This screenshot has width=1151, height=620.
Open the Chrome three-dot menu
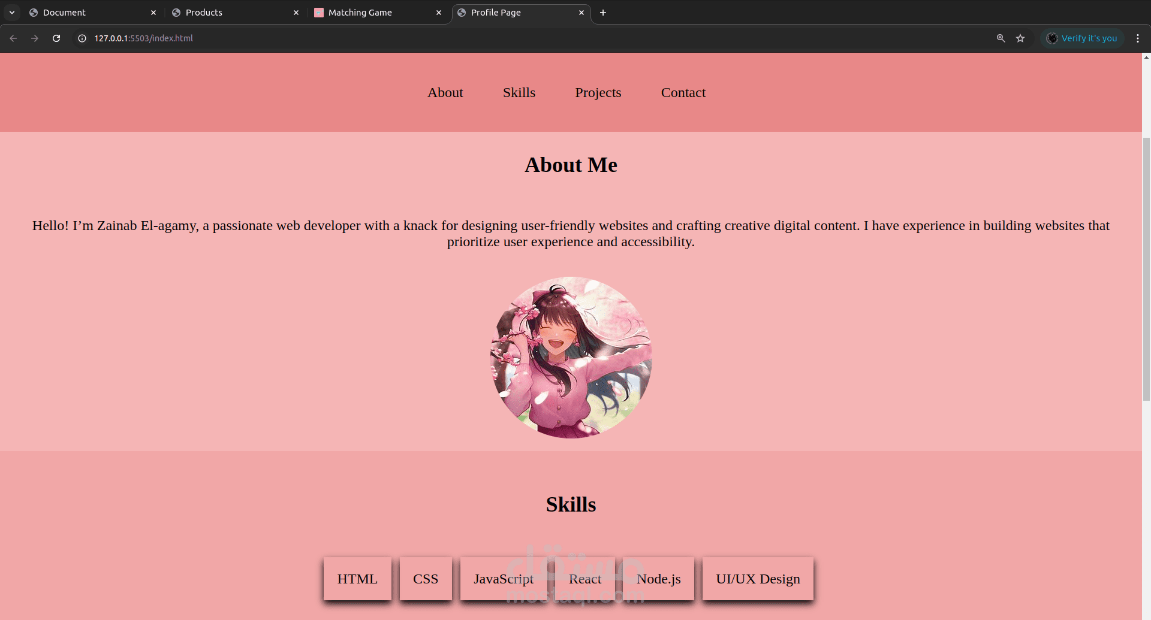coord(1137,38)
